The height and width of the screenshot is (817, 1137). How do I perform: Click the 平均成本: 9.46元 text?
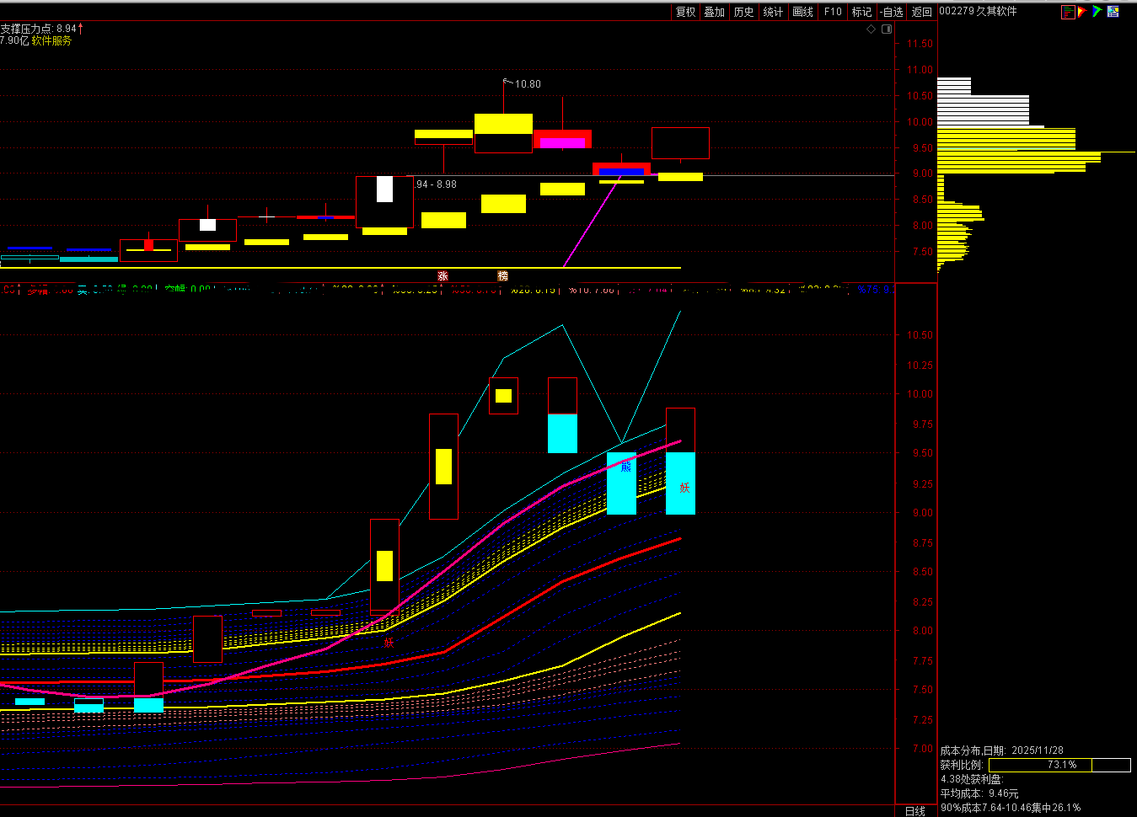979,793
